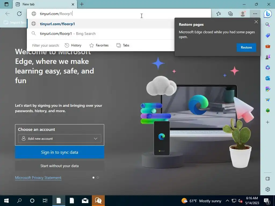Expand the Add new account dropdown
Image resolution: width=275 pixels, height=206 pixels.
(x=60, y=139)
